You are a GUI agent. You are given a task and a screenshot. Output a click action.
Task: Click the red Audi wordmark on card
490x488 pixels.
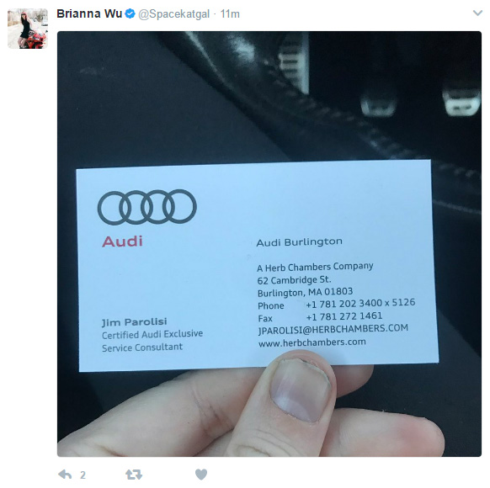[x=123, y=241]
